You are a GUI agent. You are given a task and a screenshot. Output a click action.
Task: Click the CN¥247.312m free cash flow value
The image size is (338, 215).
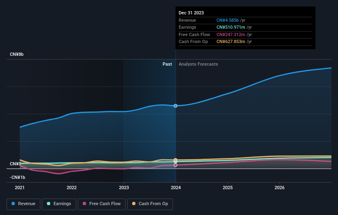[231, 34]
